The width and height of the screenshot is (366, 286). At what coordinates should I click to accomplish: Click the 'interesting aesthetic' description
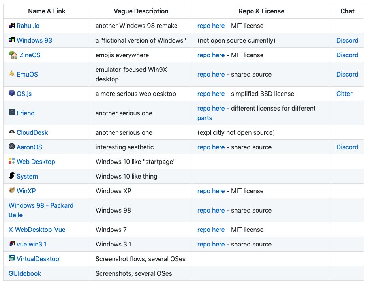pos(124,147)
